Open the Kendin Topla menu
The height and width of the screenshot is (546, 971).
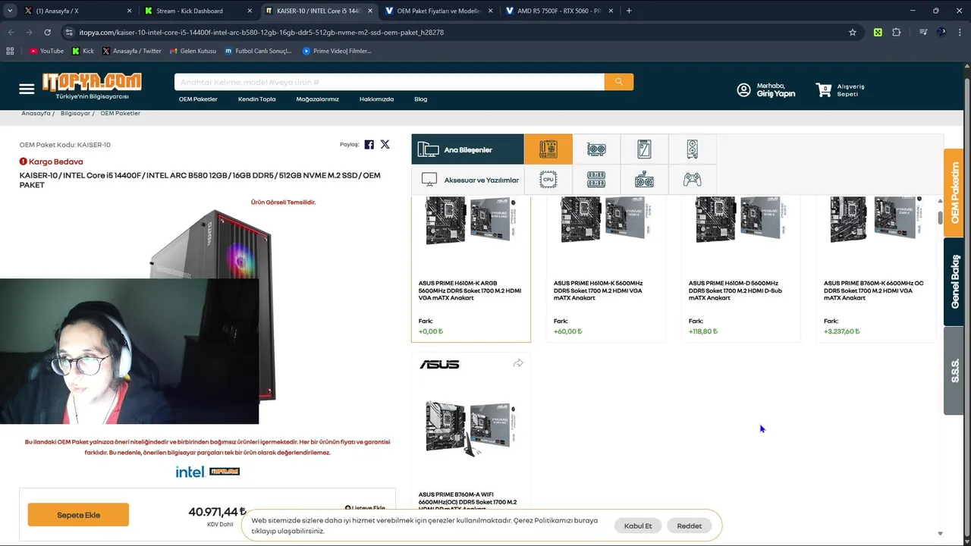click(256, 99)
